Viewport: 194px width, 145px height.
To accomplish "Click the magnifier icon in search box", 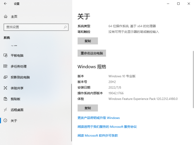I will click(65, 27).
